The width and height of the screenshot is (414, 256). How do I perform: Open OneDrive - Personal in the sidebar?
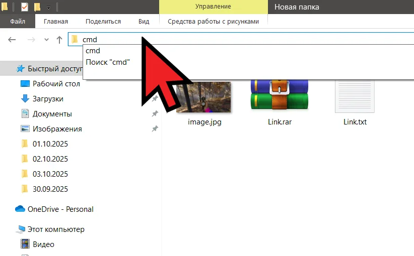point(60,209)
